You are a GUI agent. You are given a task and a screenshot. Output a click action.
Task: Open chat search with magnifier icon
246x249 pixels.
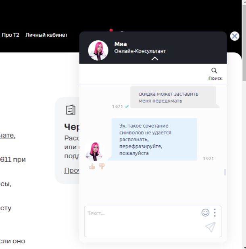tap(215, 71)
